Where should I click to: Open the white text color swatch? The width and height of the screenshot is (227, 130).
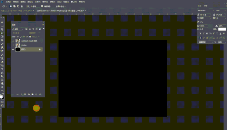pos(222,29)
